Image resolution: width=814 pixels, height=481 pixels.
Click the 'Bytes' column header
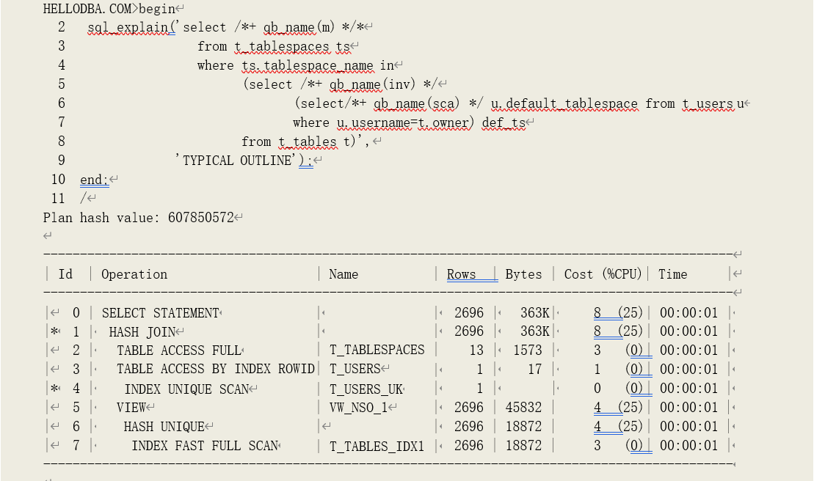(x=523, y=275)
